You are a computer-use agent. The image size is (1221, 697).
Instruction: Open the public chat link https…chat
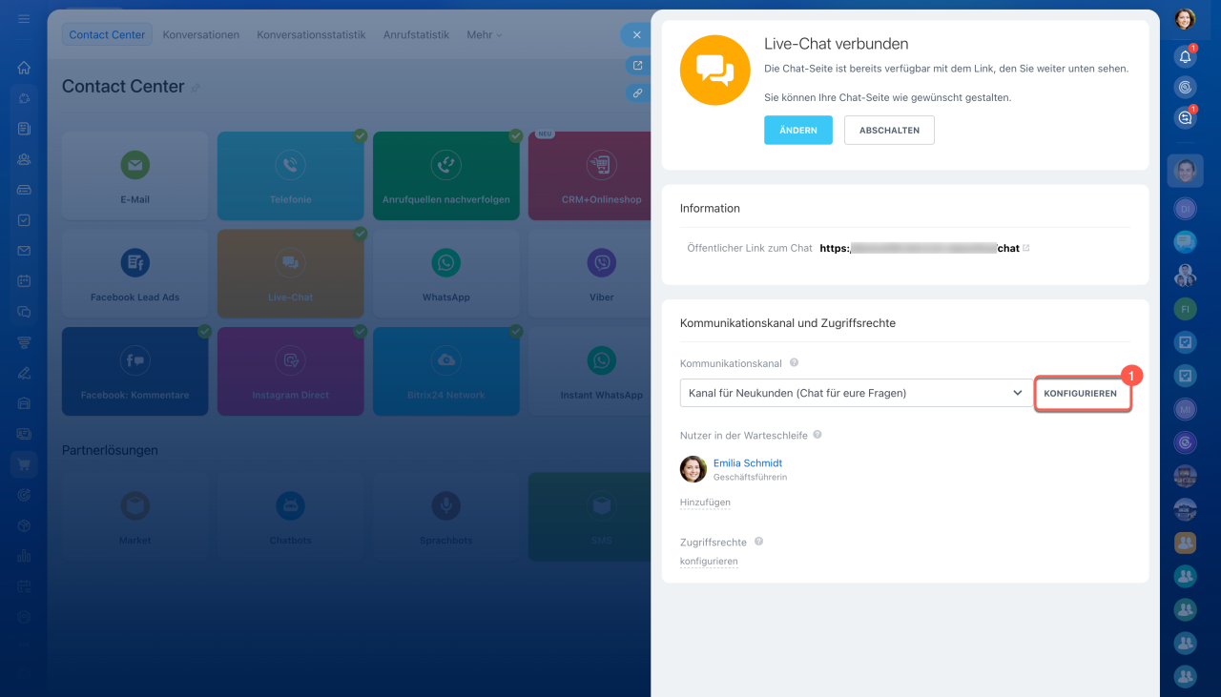[x=920, y=248]
